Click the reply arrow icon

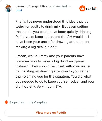pos(31,102)
